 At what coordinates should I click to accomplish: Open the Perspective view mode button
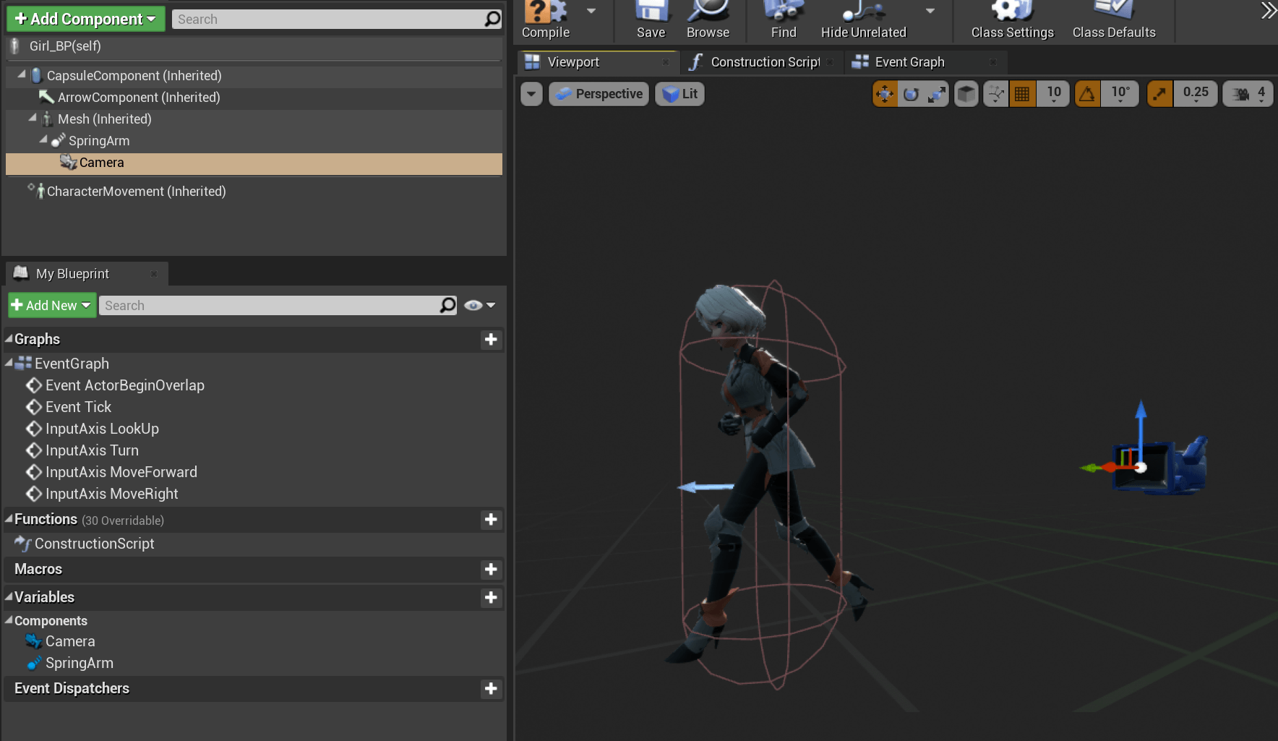(599, 94)
